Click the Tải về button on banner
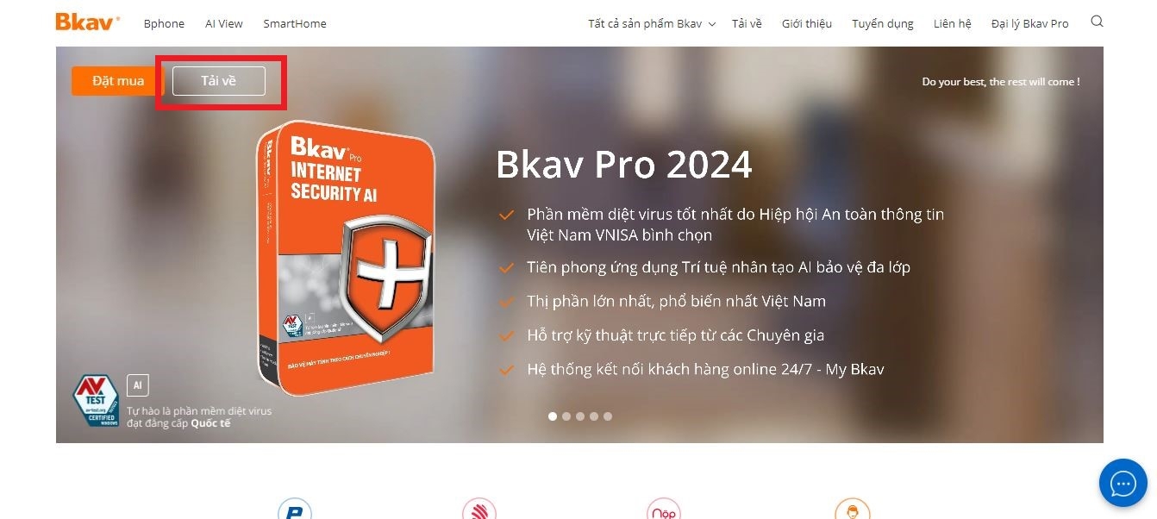Viewport: 1157px width, 519px height. tap(219, 81)
